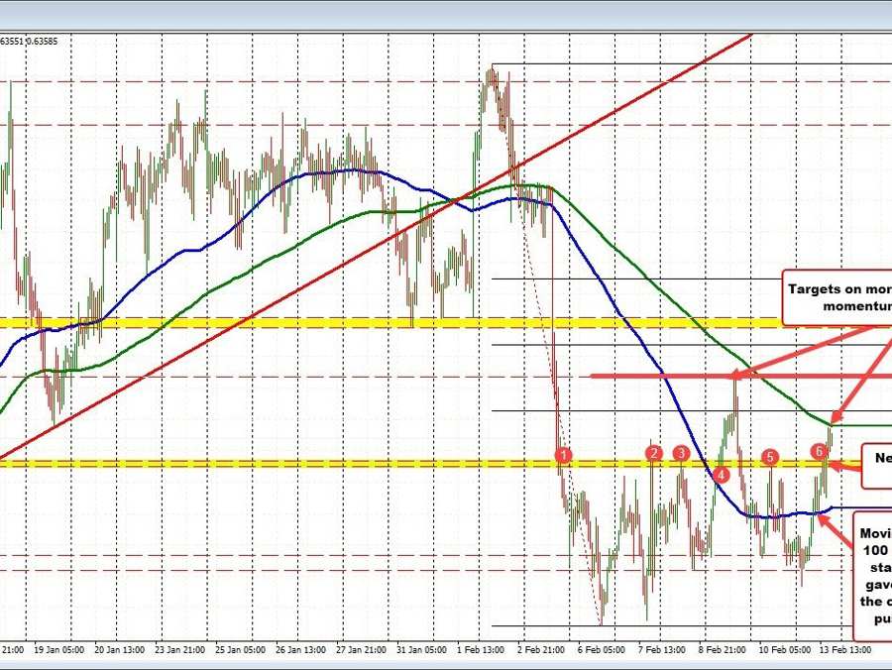Select red marker 4 on the blue line
This screenshot has width=892, height=670.
(721, 475)
